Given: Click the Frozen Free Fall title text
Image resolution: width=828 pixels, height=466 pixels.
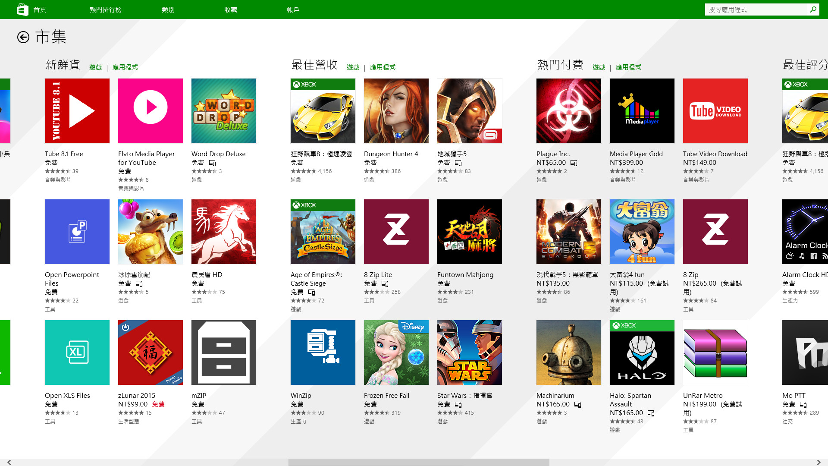Looking at the screenshot, I should tap(386, 396).
